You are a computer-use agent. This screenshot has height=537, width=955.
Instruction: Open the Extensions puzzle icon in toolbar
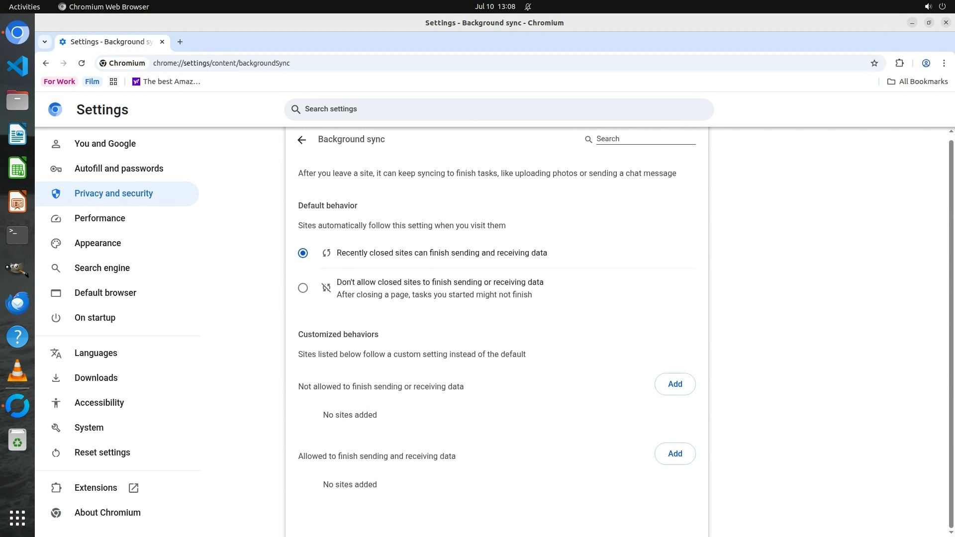coord(899,63)
